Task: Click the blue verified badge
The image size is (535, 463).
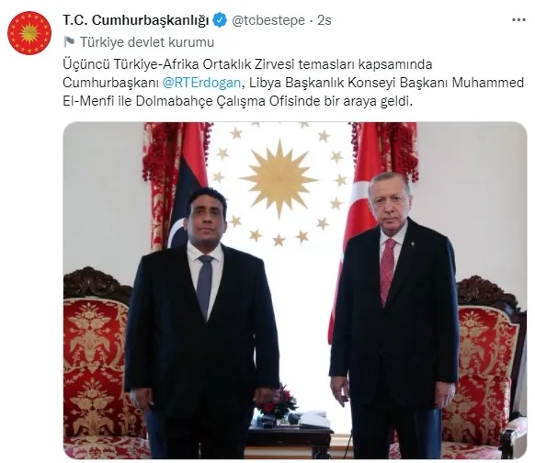Action: click(x=220, y=20)
